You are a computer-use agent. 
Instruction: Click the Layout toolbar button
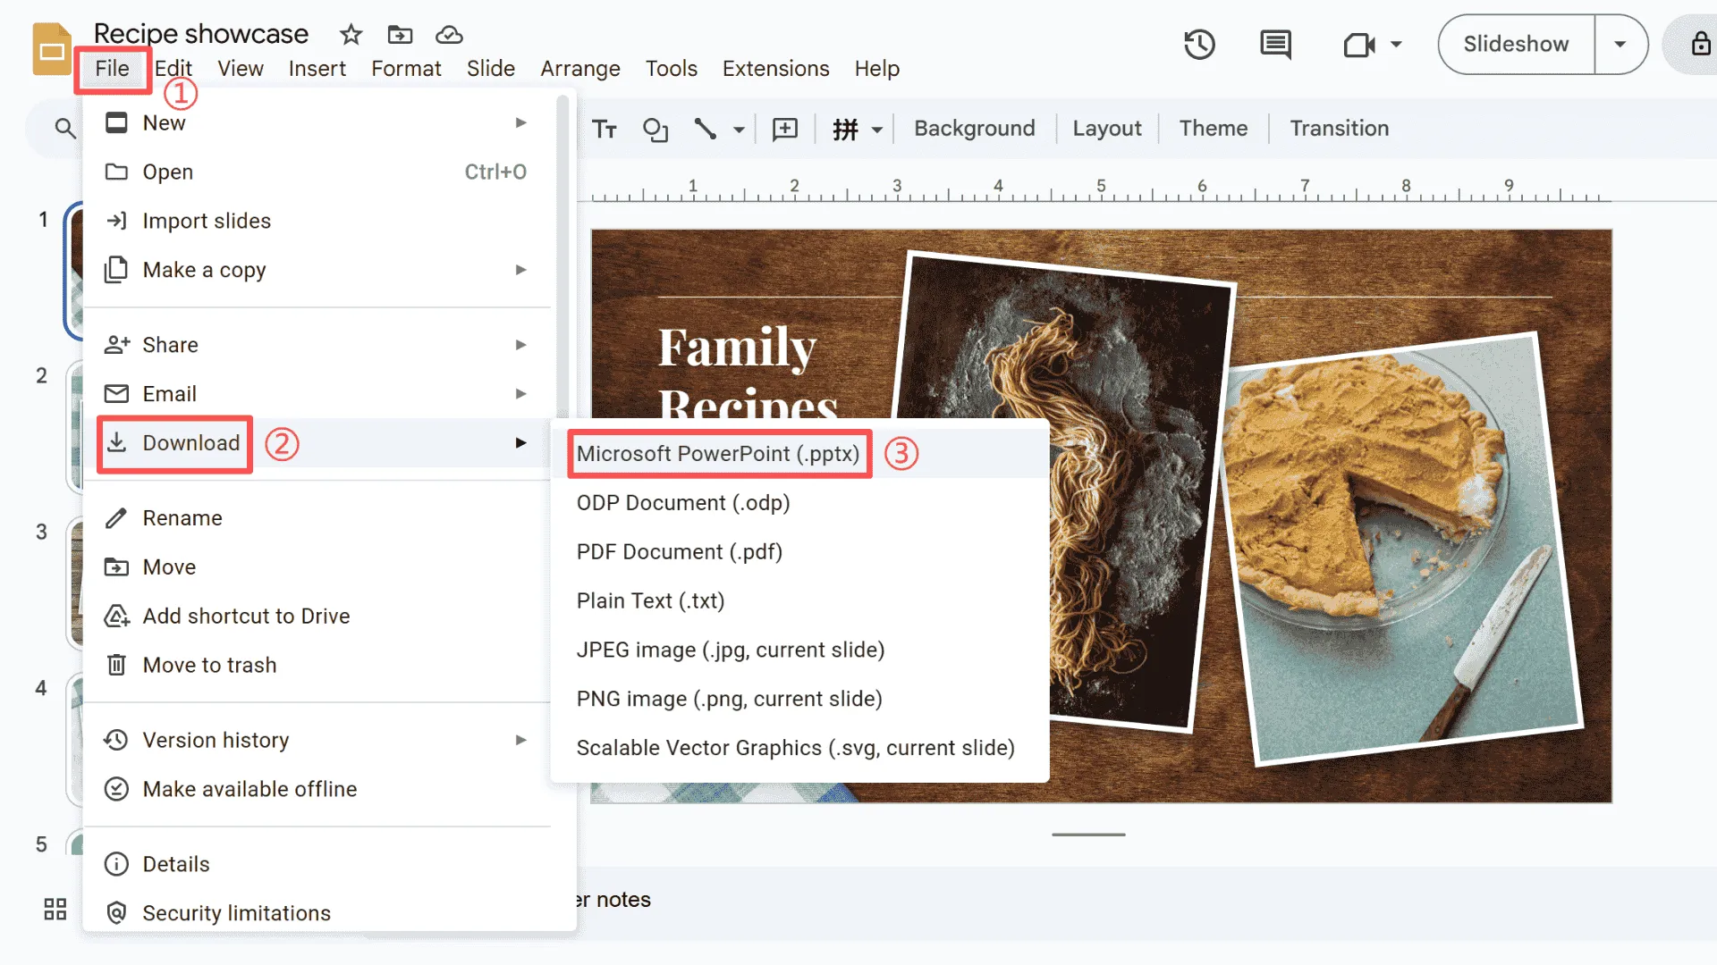1106,129
